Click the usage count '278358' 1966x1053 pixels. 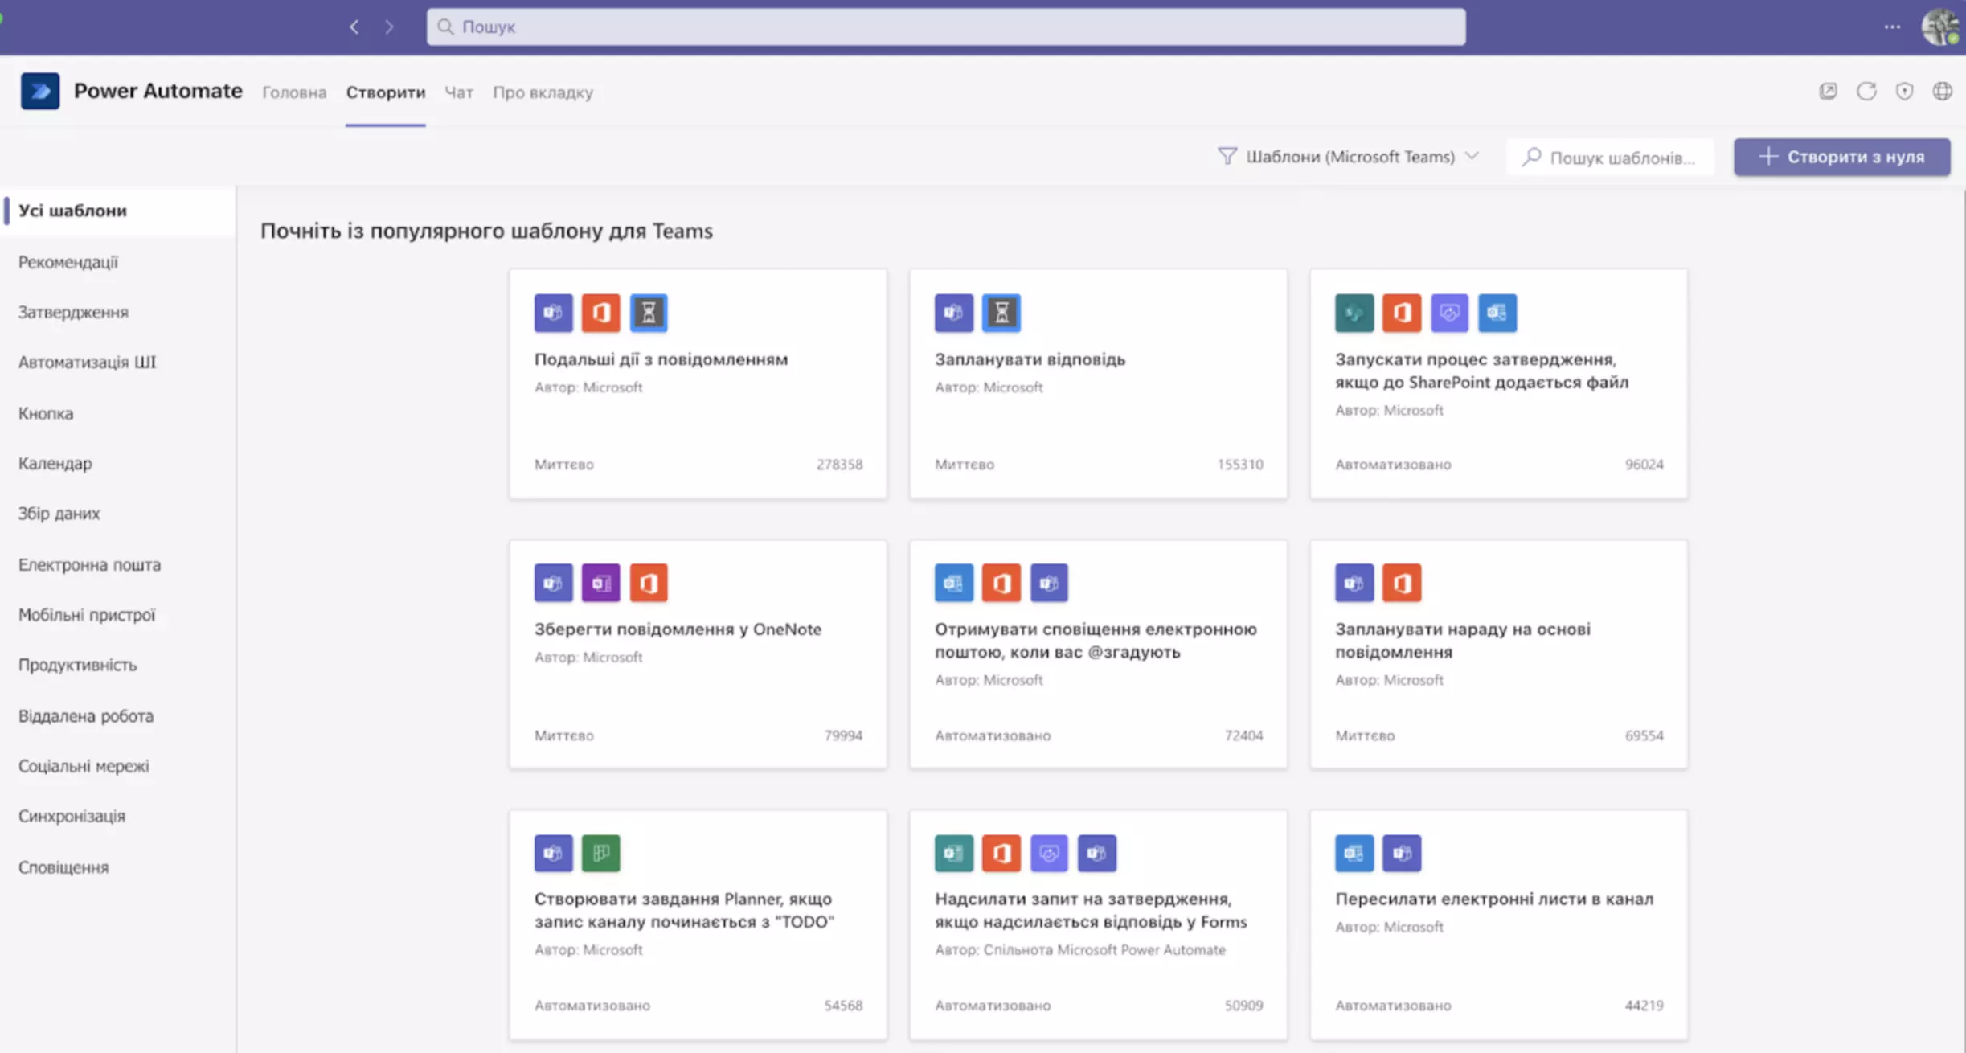pos(839,465)
